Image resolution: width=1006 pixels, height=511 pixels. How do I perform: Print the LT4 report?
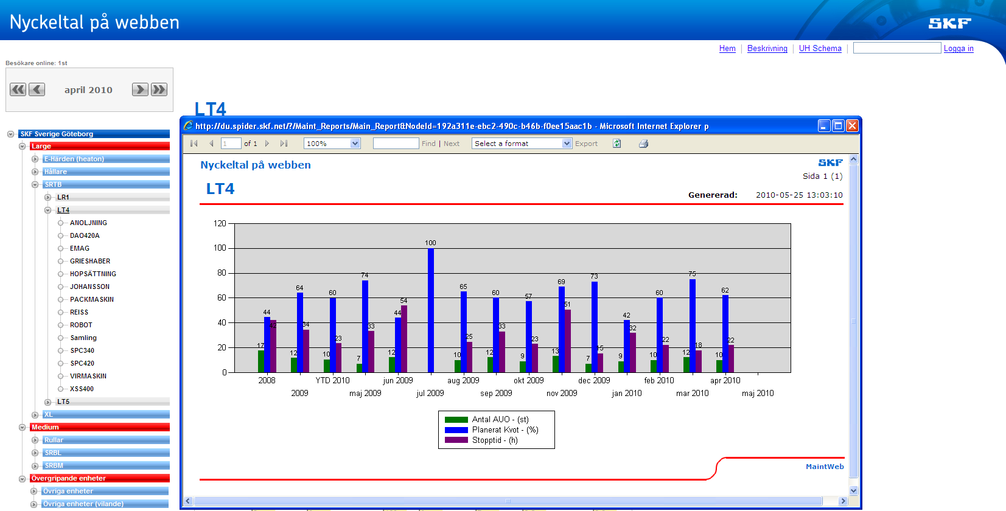pyautogui.click(x=643, y=144)
